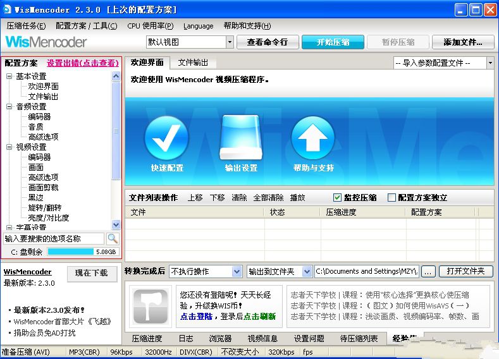The height and width of the screenshot is (359, 499).
Task: Select 音质 in the config tree
Action: click(x=35, y=127)
